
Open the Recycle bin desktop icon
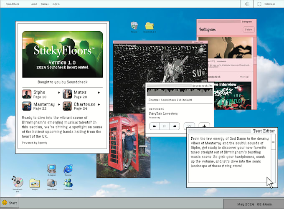134,26
